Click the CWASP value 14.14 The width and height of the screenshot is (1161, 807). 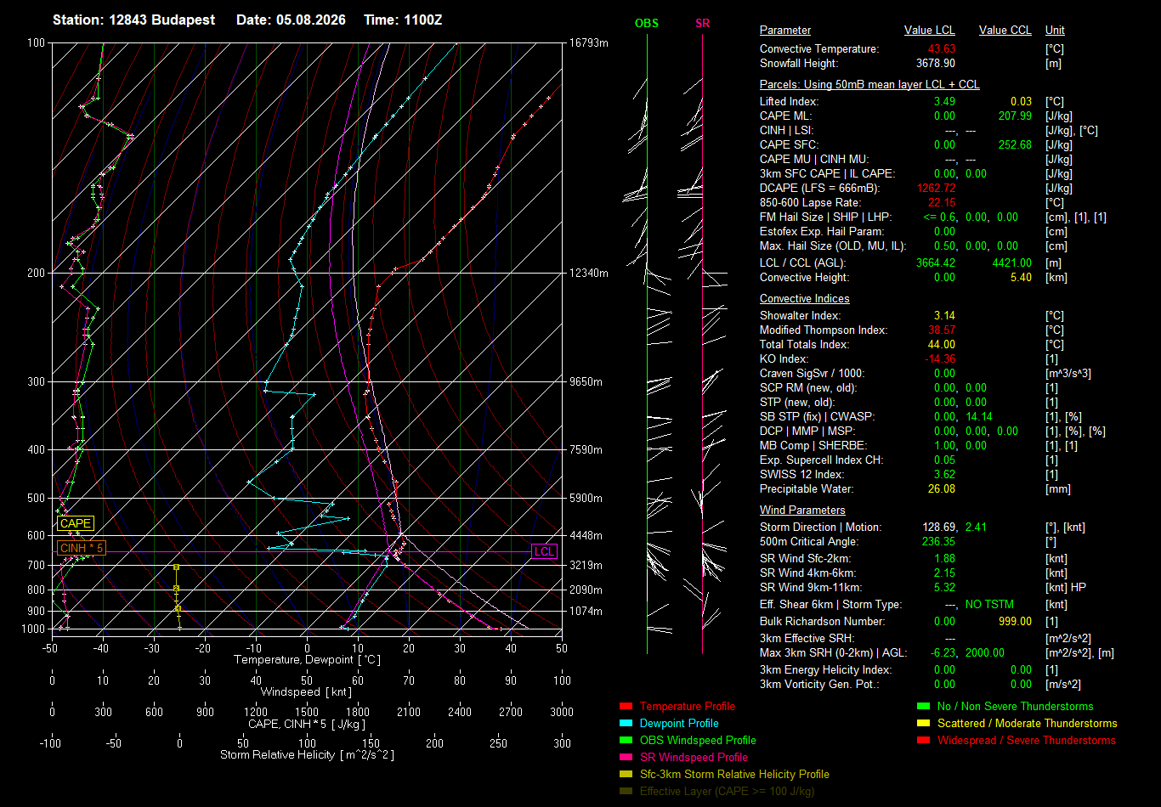tap(979, 416)
